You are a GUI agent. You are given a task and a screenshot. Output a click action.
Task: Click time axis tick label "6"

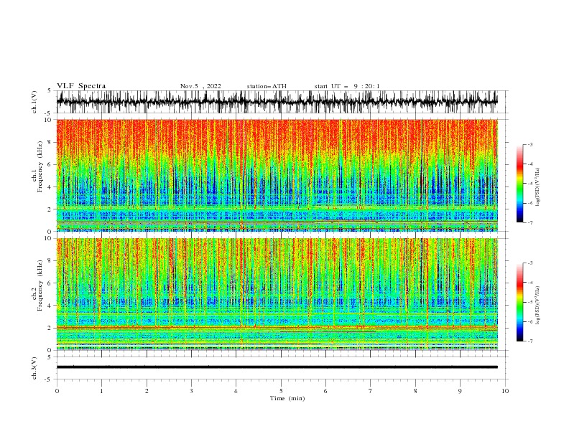[x=326, y=391]
